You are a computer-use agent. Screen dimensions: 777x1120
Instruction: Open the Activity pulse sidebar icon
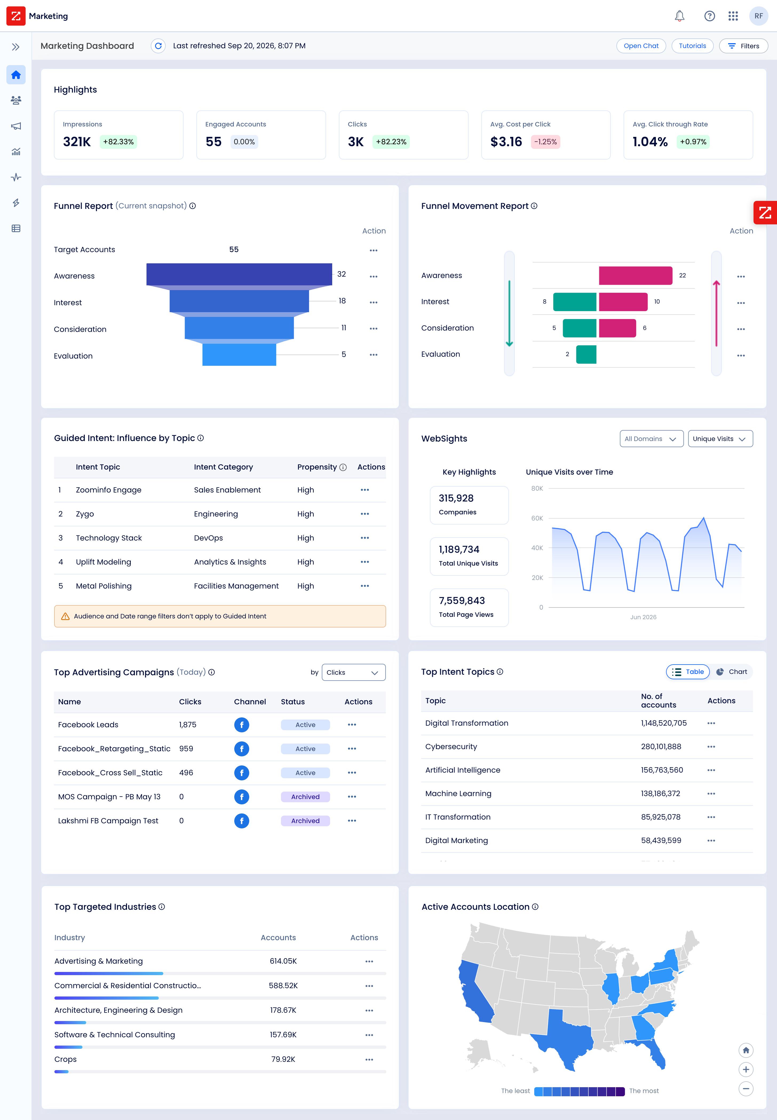(x=16, y=177)
